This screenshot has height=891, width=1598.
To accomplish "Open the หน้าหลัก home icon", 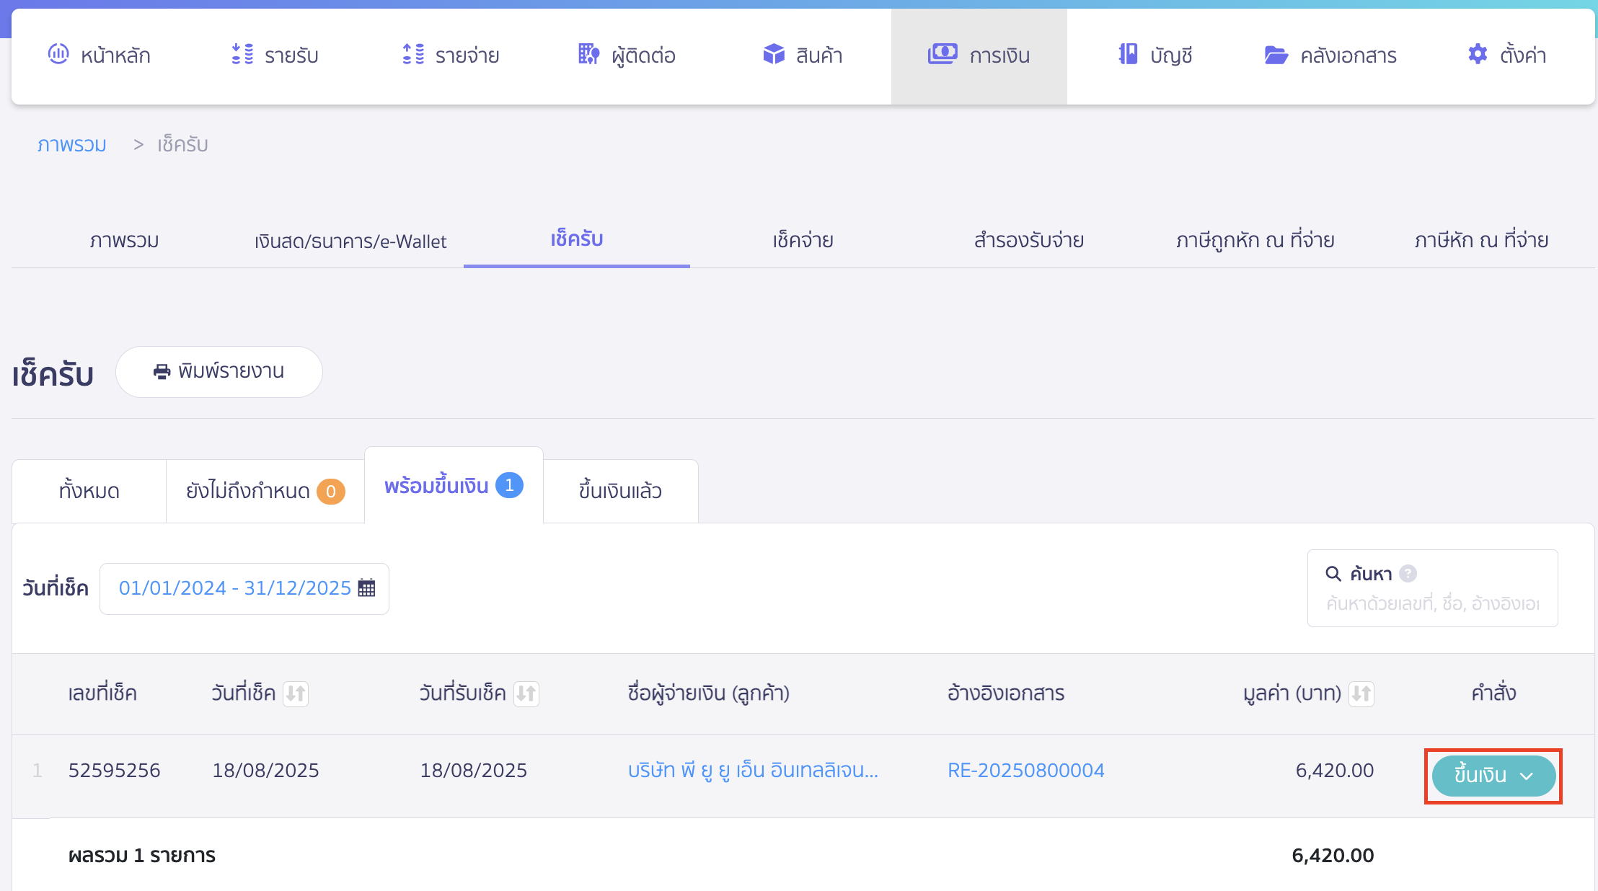I will click(58, 54).
